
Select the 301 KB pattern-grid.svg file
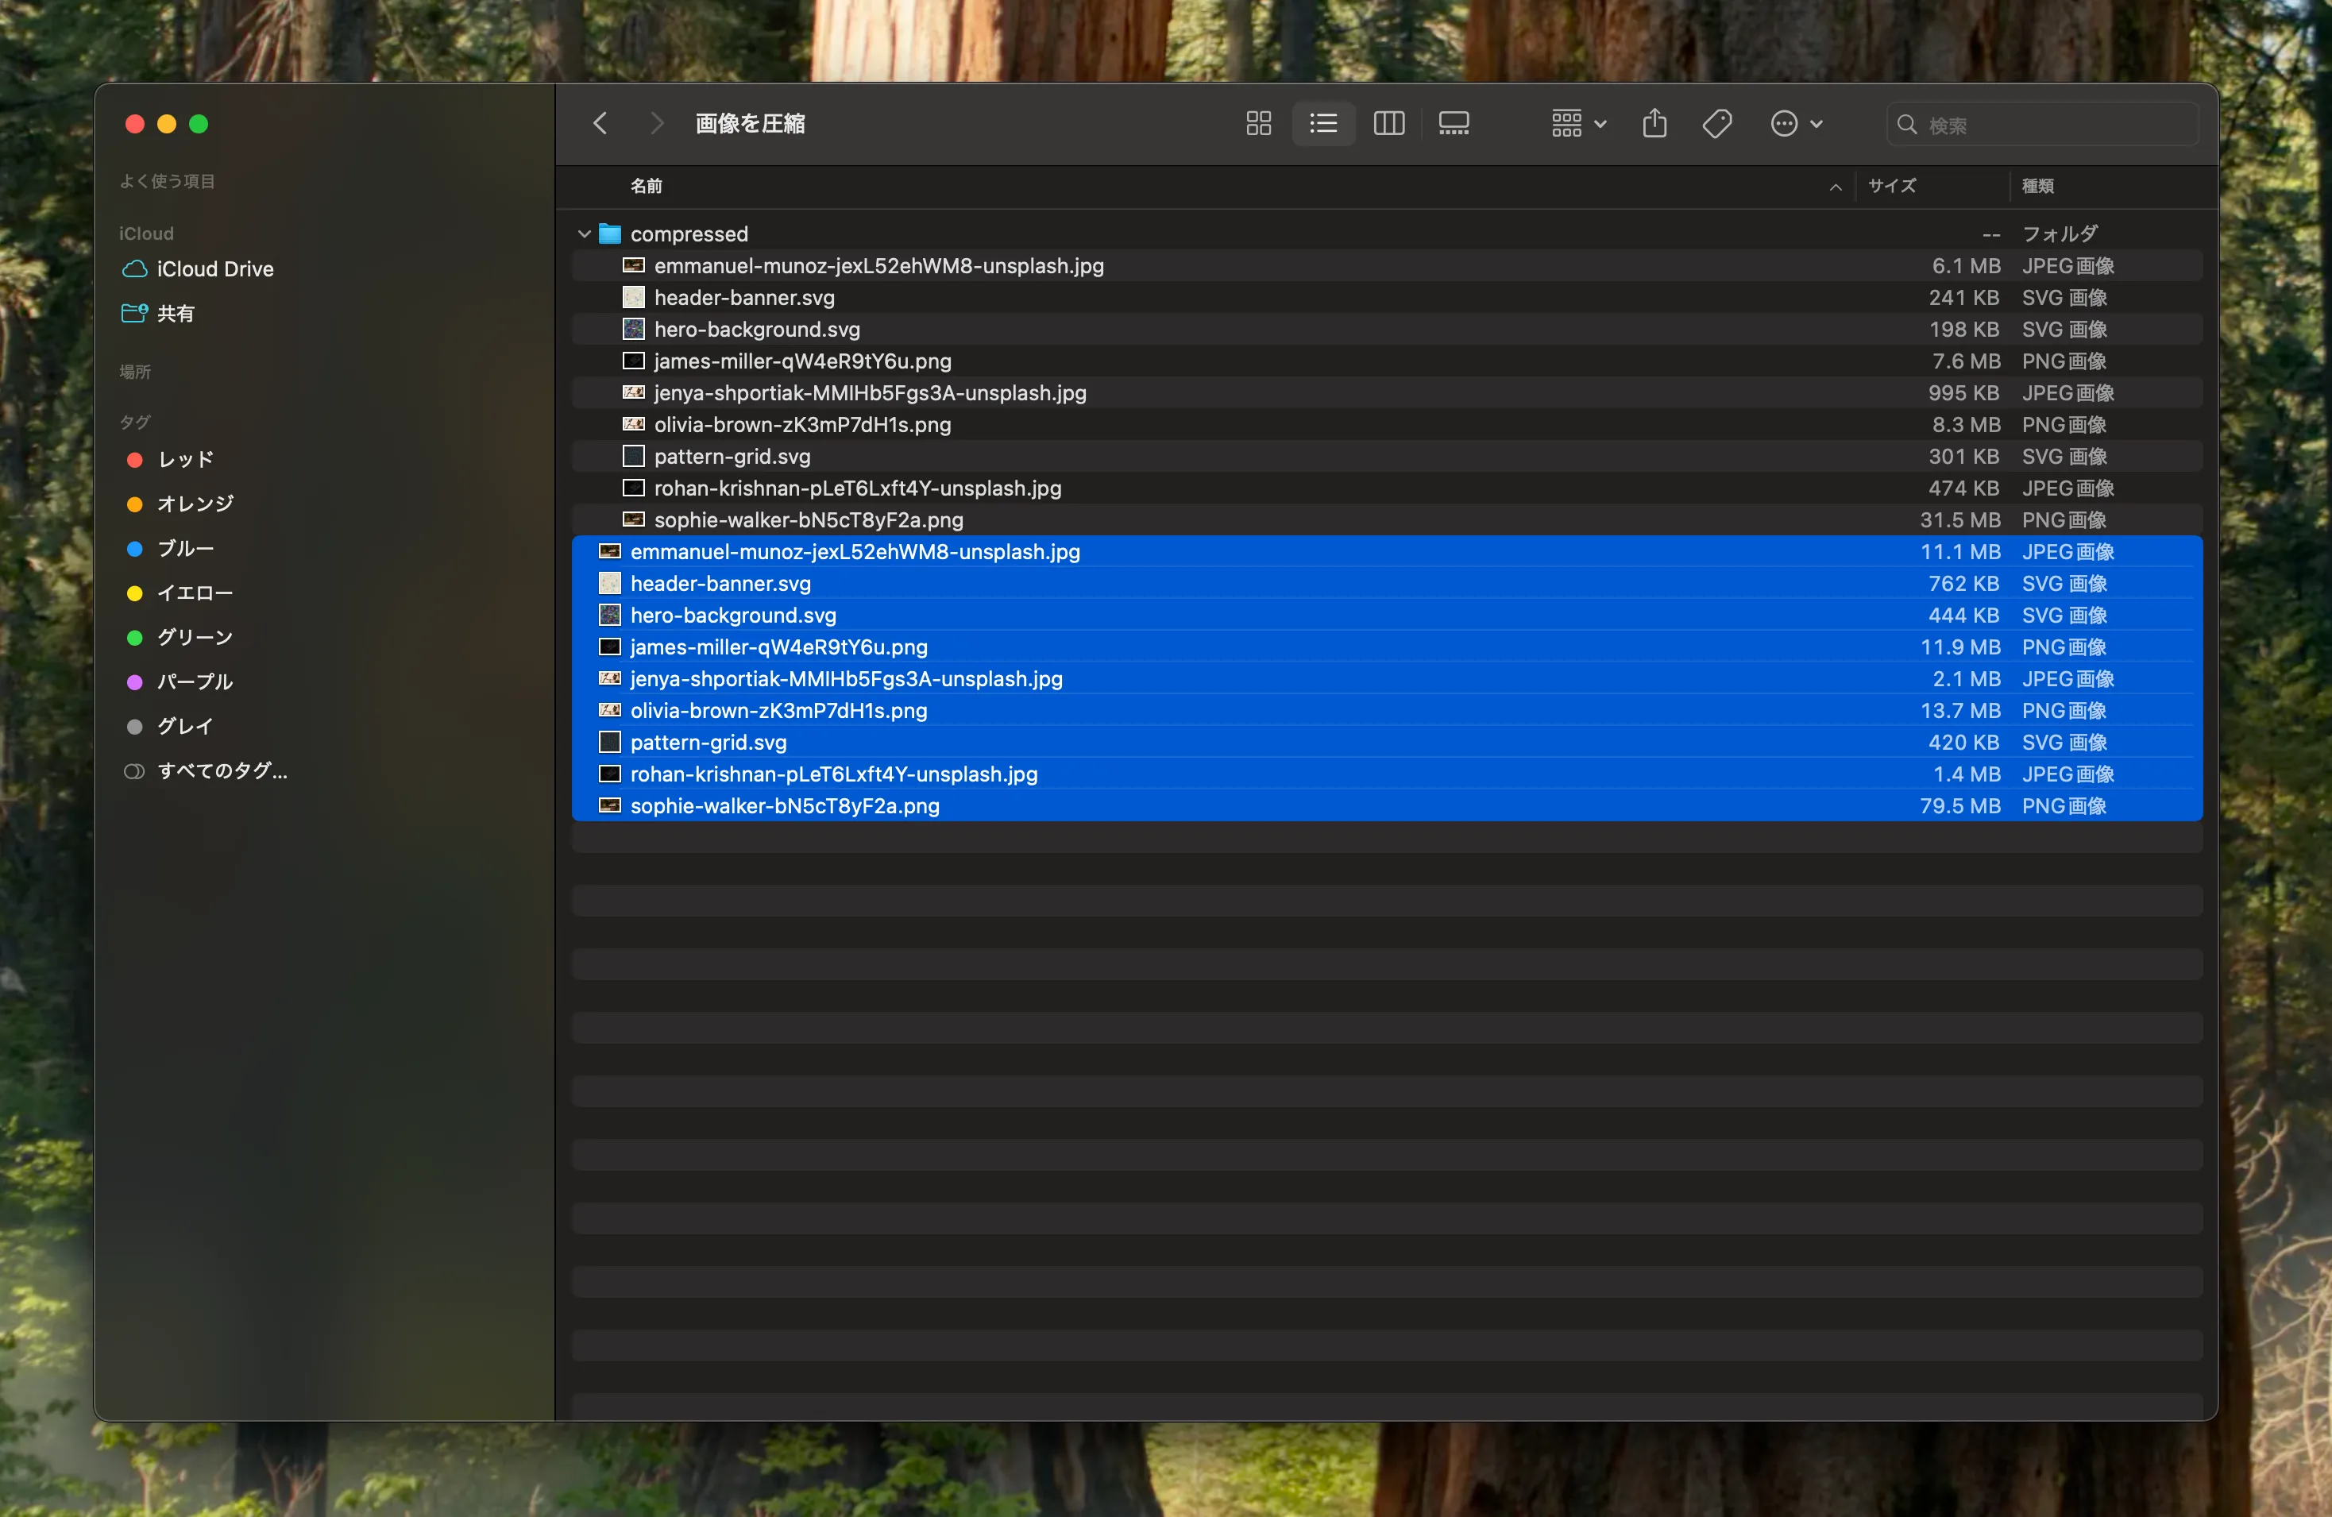1387,456
